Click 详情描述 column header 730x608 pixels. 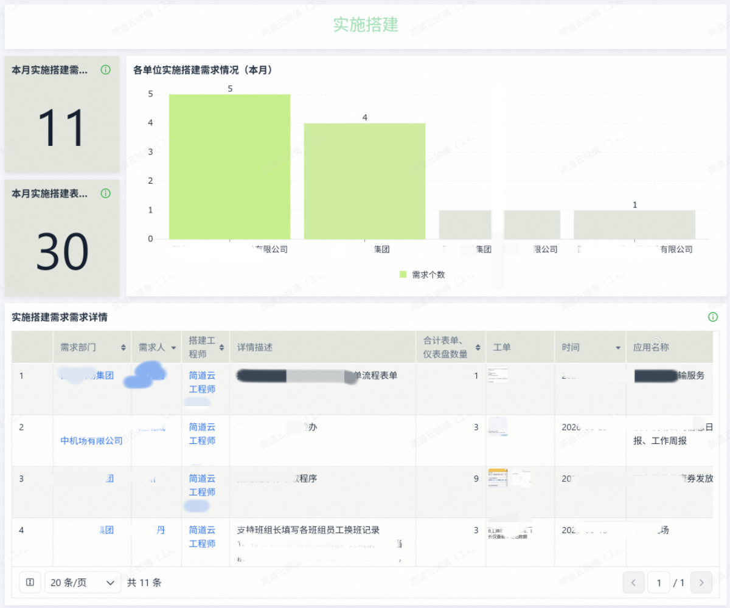[x=255, y=348]
